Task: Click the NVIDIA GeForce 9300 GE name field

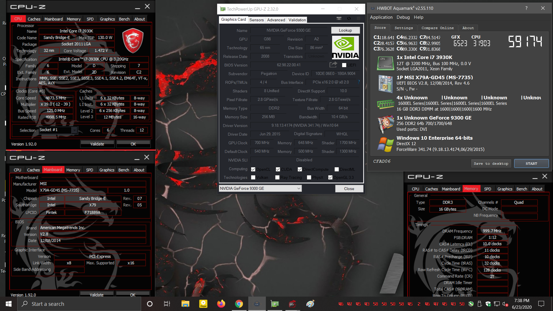Action: coord(289,30)
